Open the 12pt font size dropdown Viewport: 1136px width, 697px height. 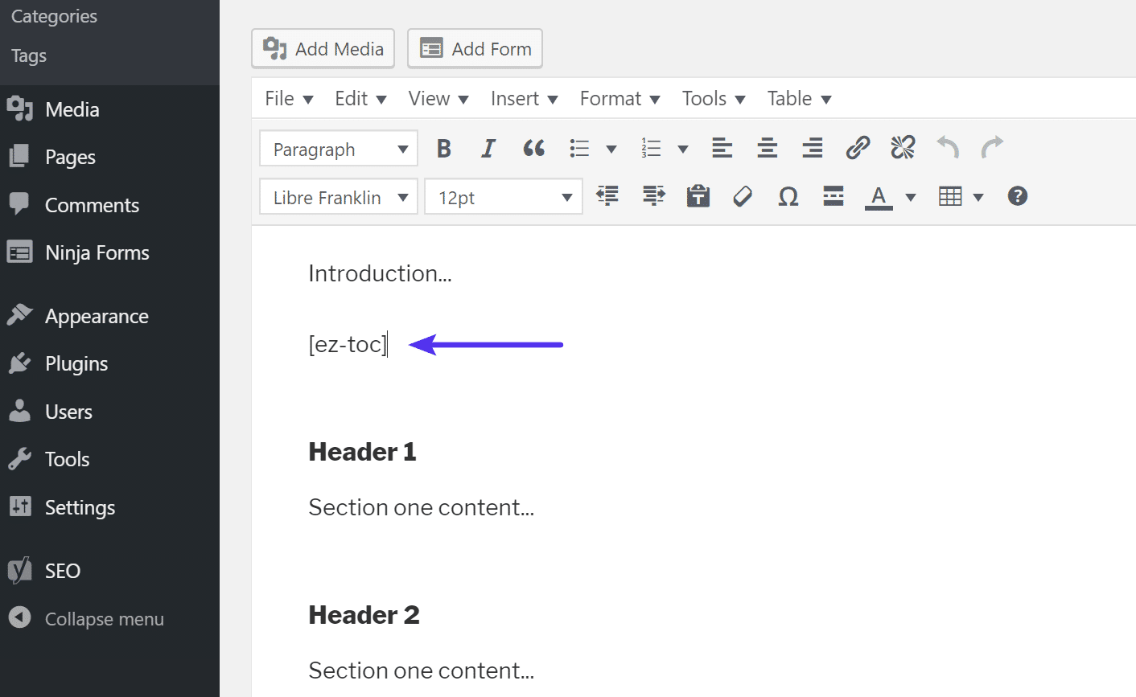[503, 196]
